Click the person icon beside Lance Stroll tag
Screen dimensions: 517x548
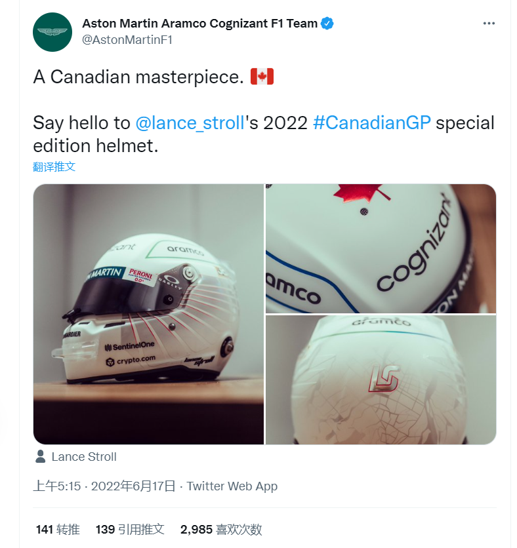tap(41, 456)
